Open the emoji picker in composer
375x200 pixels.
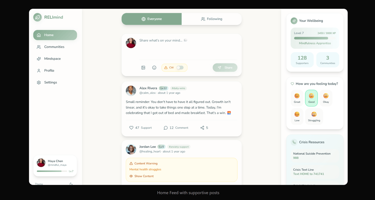pyautogui.click(x=154, y=68)
